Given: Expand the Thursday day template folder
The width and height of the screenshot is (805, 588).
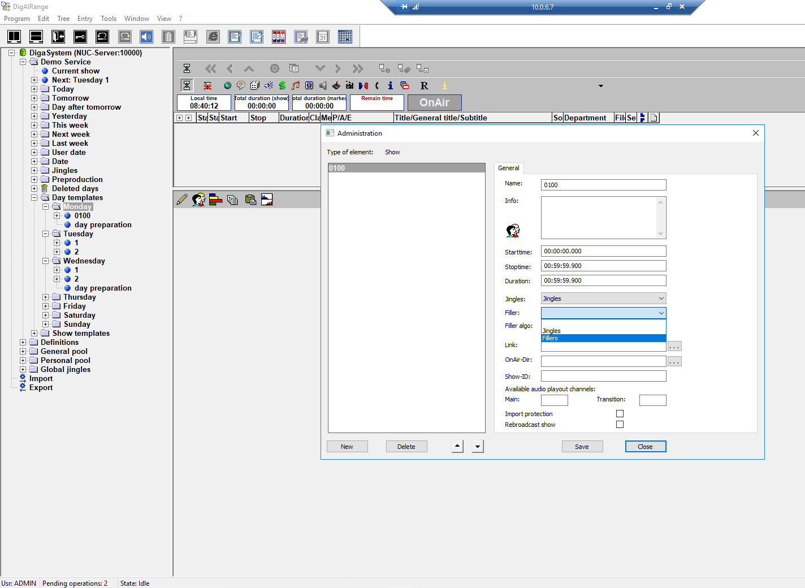Looking at the screenshot, I should tap(45, 297).
